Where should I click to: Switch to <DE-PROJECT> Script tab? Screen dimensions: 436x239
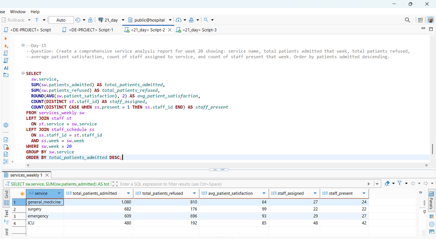click(28, 30)
